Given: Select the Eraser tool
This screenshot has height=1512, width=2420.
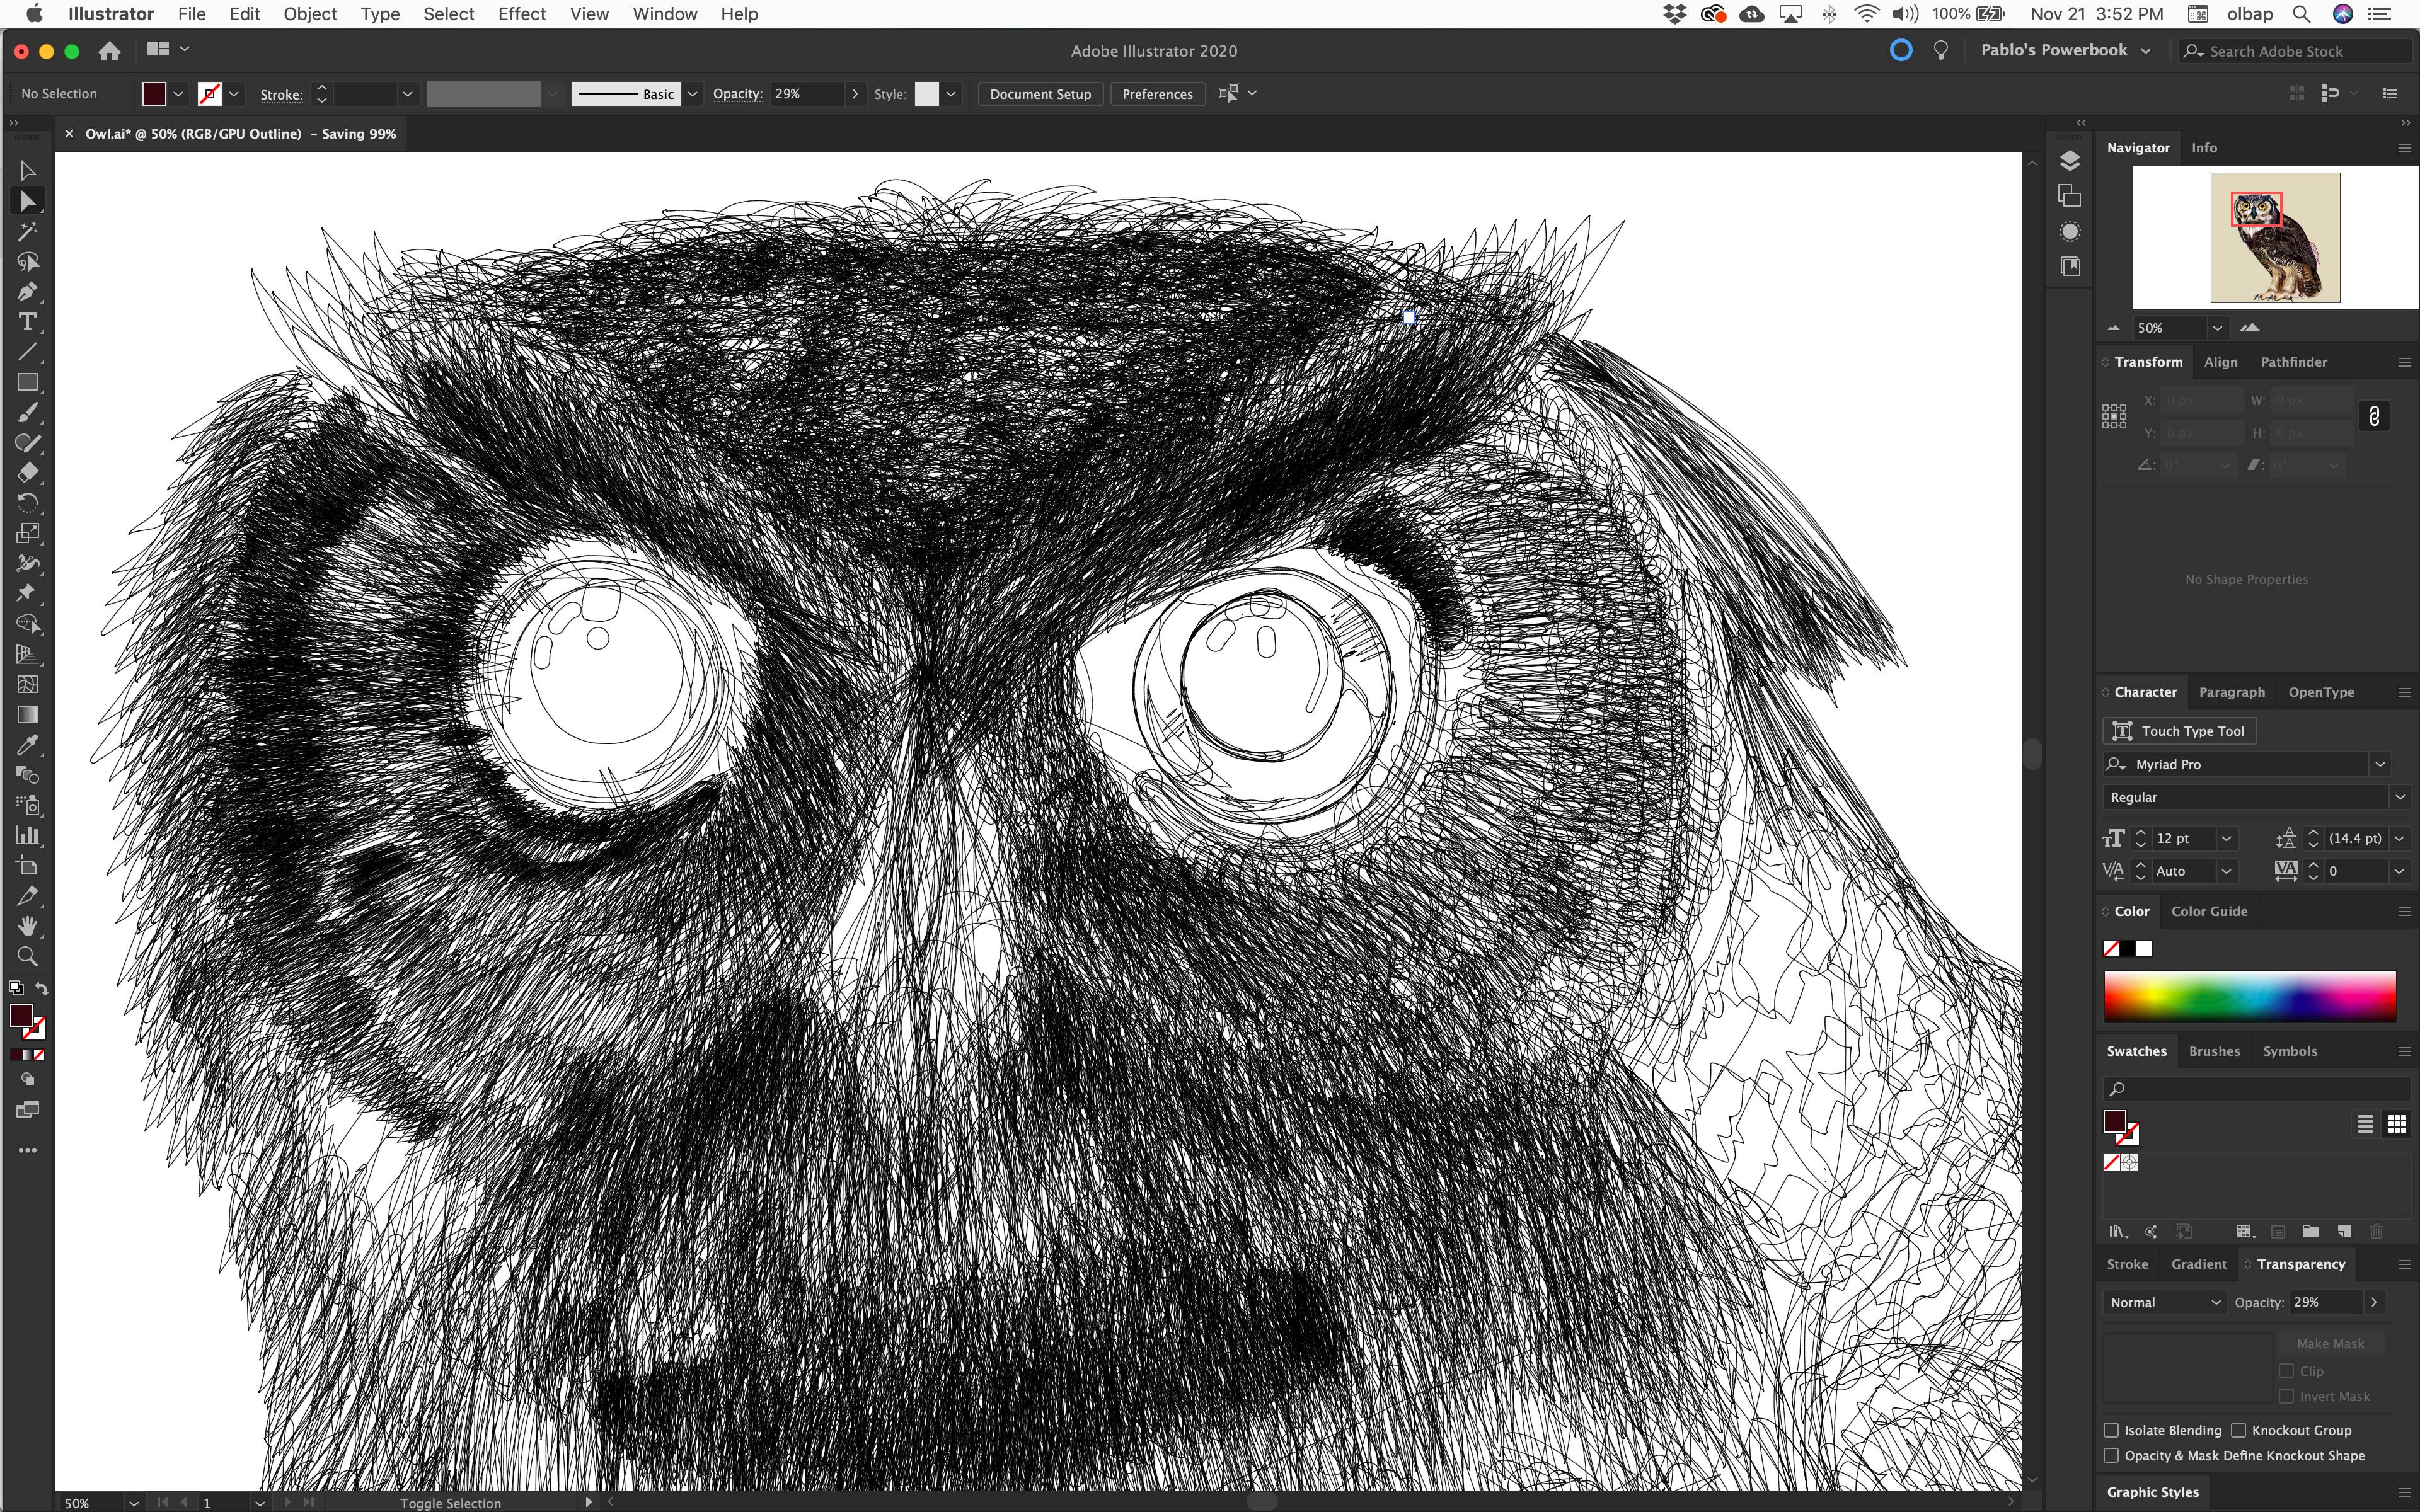Looking at the screenshot, I should 27,473.
